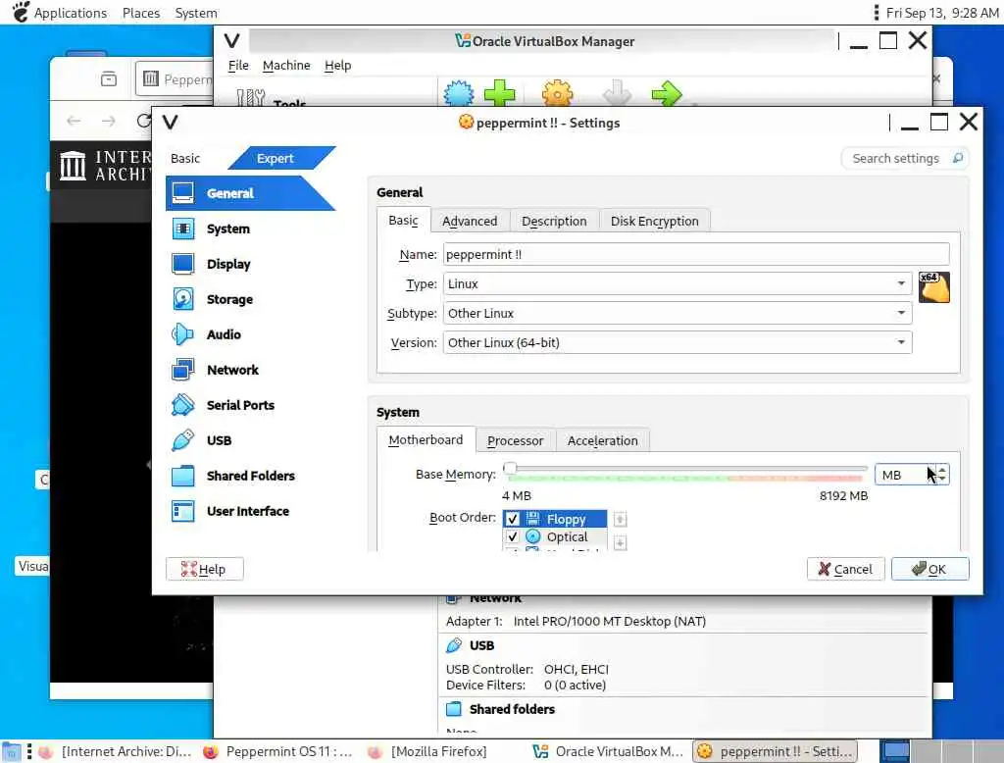Select the Processor tab in System
This screenshot has width=1004, height=763.
(515, 440)
